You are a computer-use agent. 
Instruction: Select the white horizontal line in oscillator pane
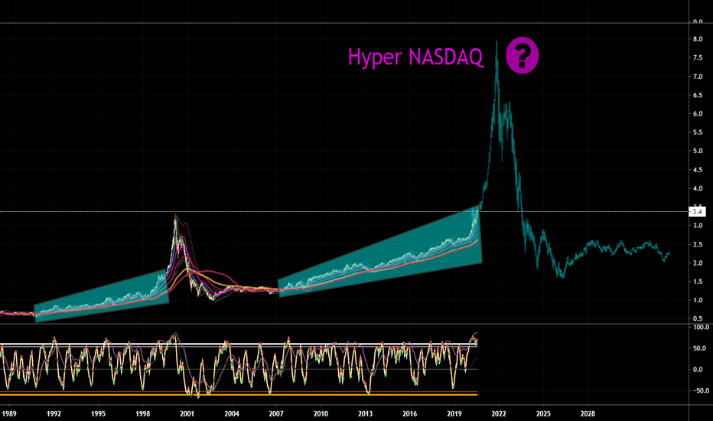[x=239, y=344]
